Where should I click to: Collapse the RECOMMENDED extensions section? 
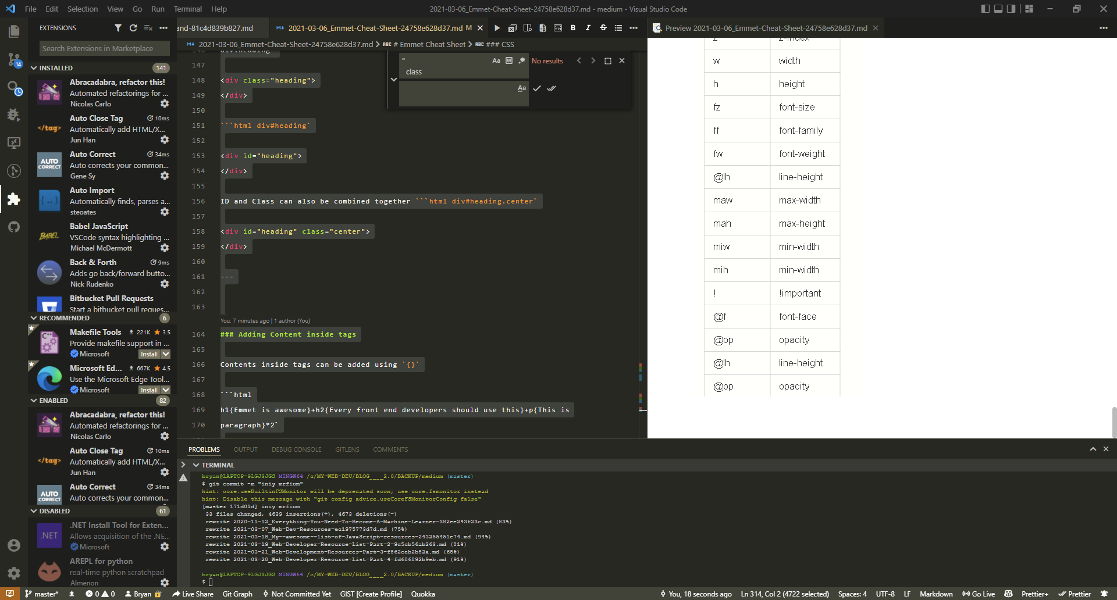tap(34, 318)
